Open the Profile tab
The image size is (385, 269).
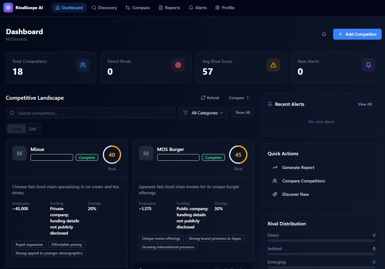[x=225, y=8]
